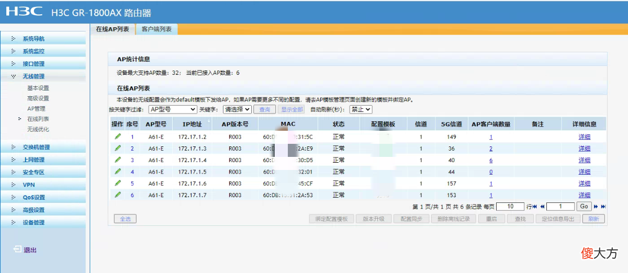The height and width of the screenshot is (273, 628).
Task: Click the edit pencil icon for AP 172.17.1.2
Action: click(x=118, y=136)
